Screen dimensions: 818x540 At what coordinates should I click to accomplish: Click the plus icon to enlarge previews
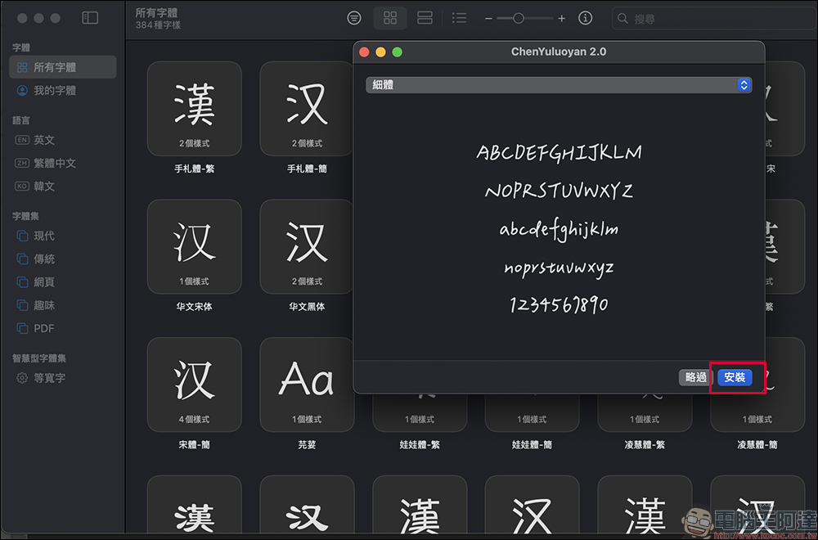(561, 19)
